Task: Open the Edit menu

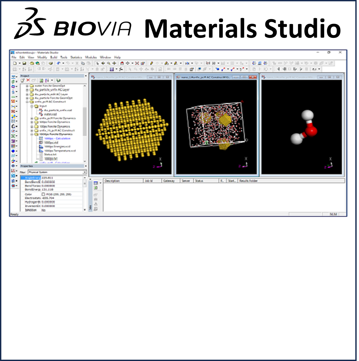Action: [22, 57]
